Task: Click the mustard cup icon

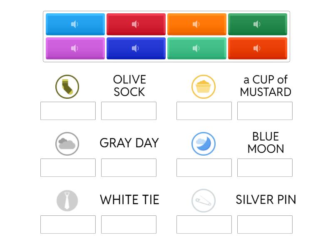Action: [x=204, y=87]
